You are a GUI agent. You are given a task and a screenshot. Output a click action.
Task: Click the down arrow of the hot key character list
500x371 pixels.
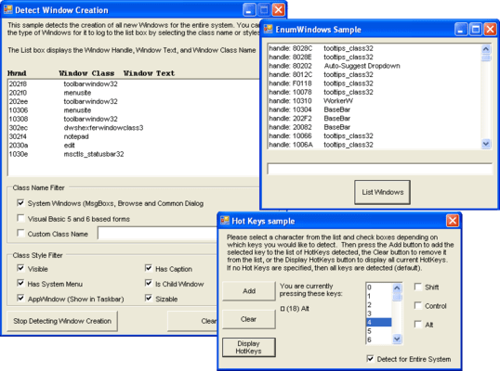(397, 339)
